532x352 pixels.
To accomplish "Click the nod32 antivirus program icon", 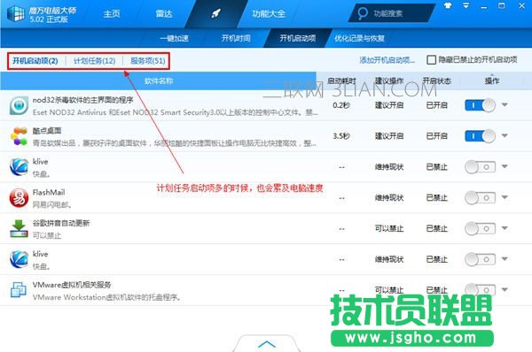I will click(x=19, y=105).
